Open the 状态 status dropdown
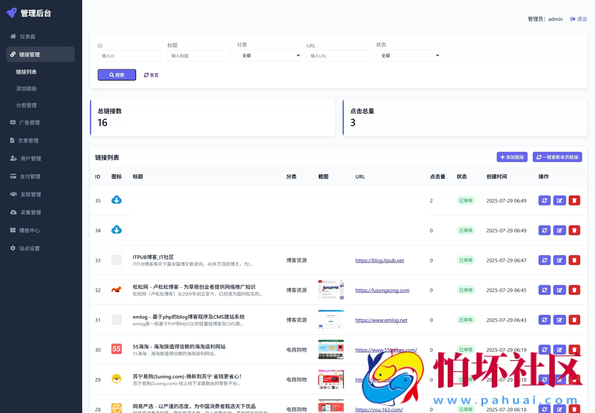Image resolution: width=595 pixels, height=413 pixels. [x=407, y=55]
